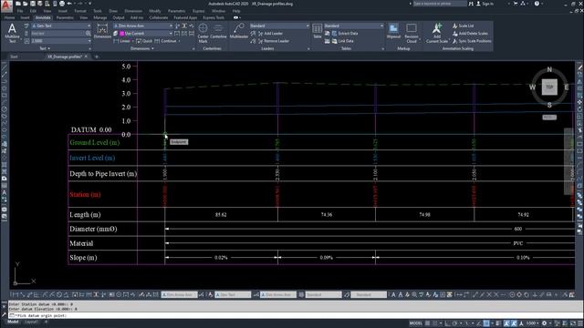Screen dimensions: 584x328
Task: Insert a Table from the ribbon
Action: point(317,31)
